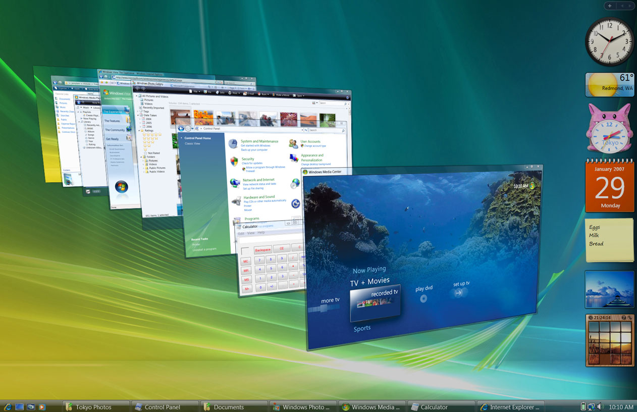
Task: Click Change desktop background link
Action: point(316,164)
